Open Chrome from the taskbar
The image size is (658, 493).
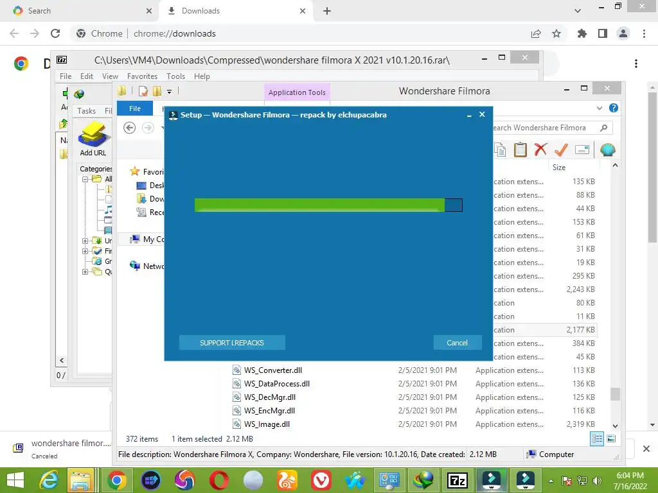pos(117,480)
